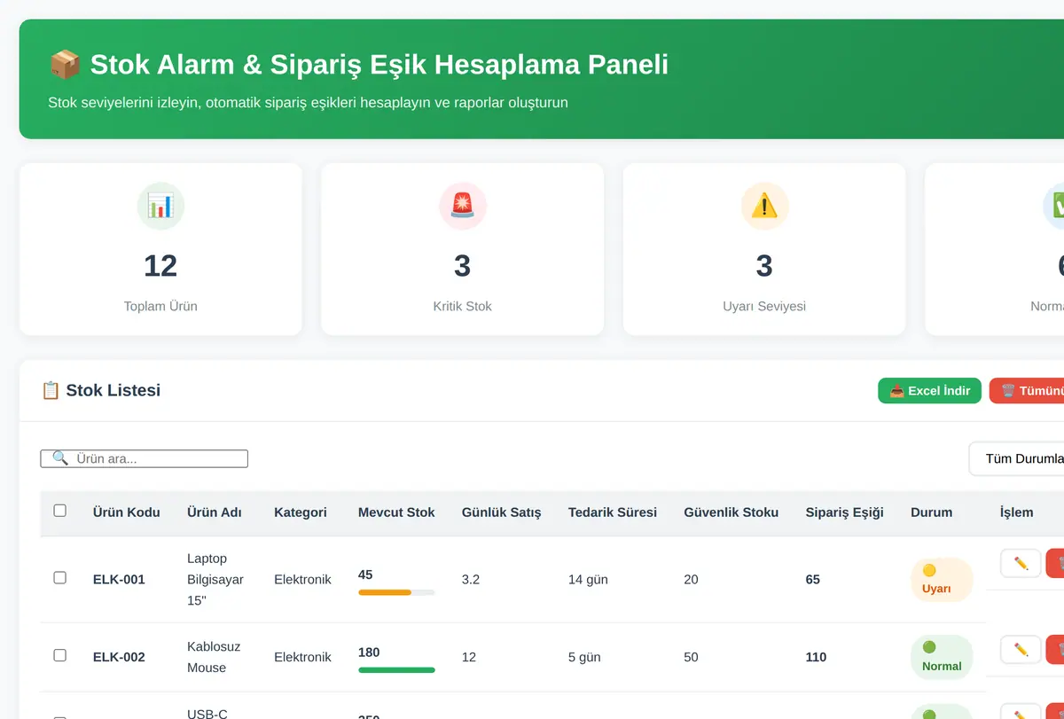Click the yellow status dot in the Uyarı badge
Screen dimensions: 1064x719
[929, 571]
